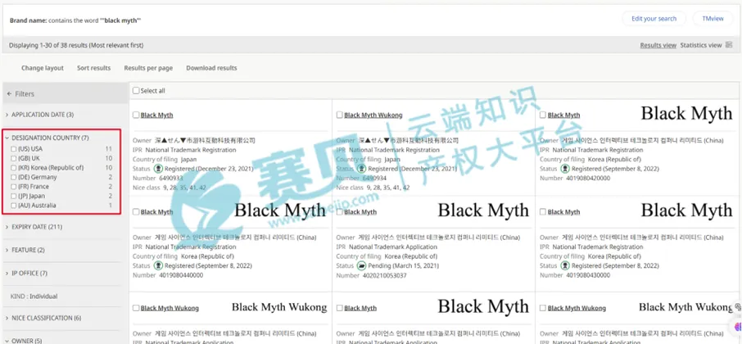
Task: Open the Black Myth link for number 4020210053037
Action: click(360, 212)
